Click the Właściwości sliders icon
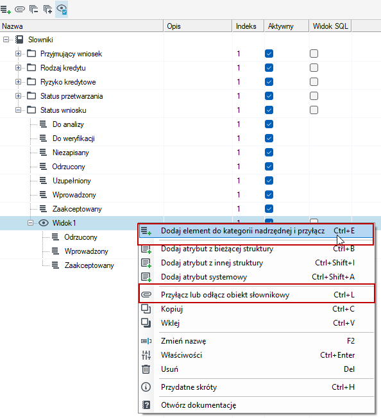The height and width of the screenshot is (418, 381). (x=146, y=355)
